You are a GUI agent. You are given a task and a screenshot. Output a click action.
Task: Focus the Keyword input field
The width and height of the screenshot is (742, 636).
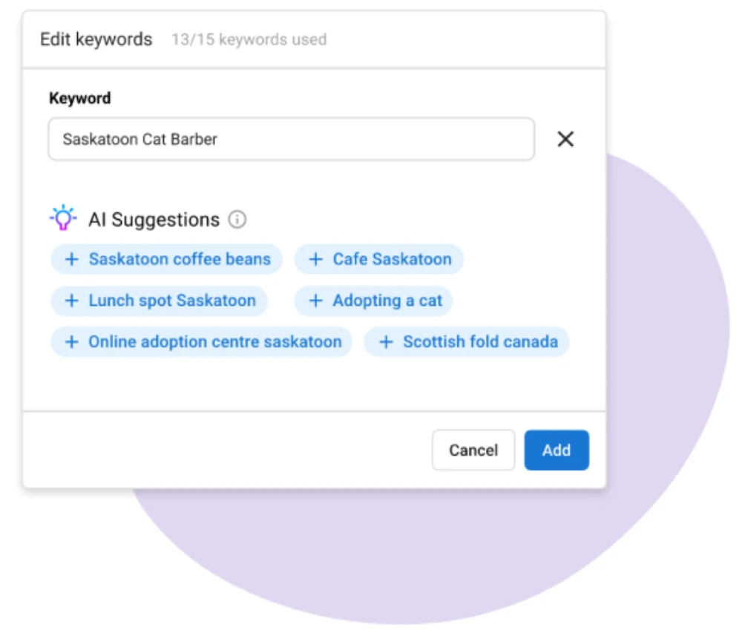click(x=291, y=139)
